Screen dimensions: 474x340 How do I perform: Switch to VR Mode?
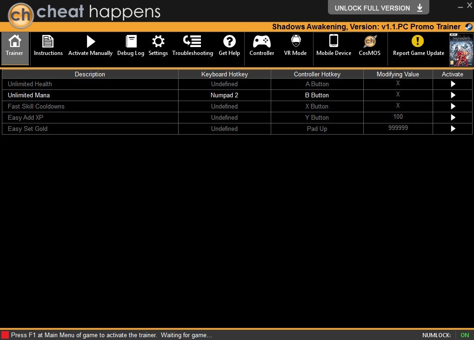tap(295, 46)
